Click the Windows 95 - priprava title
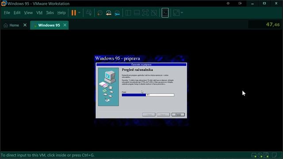Screen dimensions: 283x159 click(118, 58)
